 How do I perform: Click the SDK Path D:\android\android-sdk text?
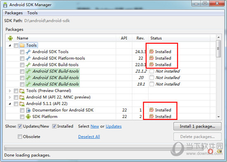tap(47, 21)
